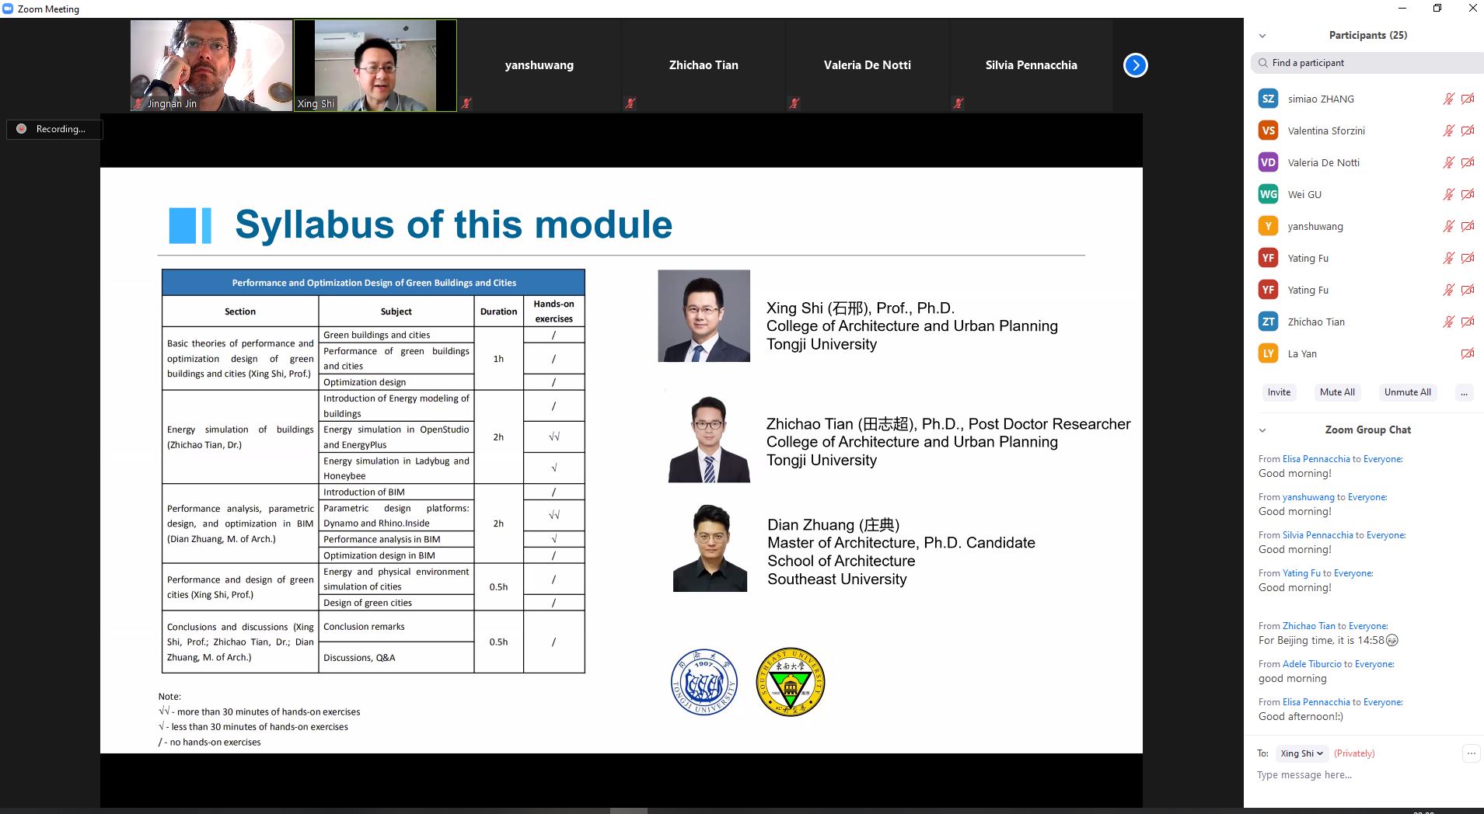The height and width of the screenshot is (814, 1484).
Task: Select Xing Shi's video thumbnail
Action: (x=375, y=66)
